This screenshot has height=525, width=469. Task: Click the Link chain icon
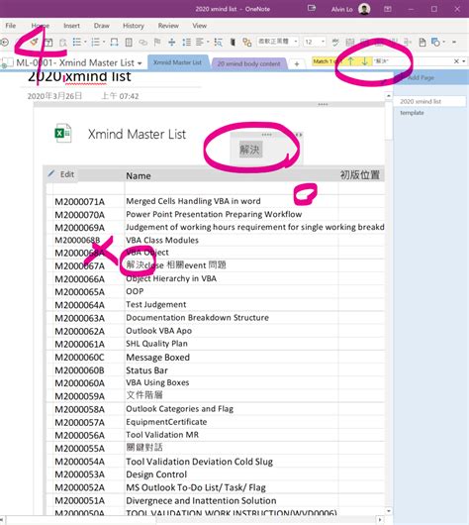pyautogui.click(x=143, y=43)
